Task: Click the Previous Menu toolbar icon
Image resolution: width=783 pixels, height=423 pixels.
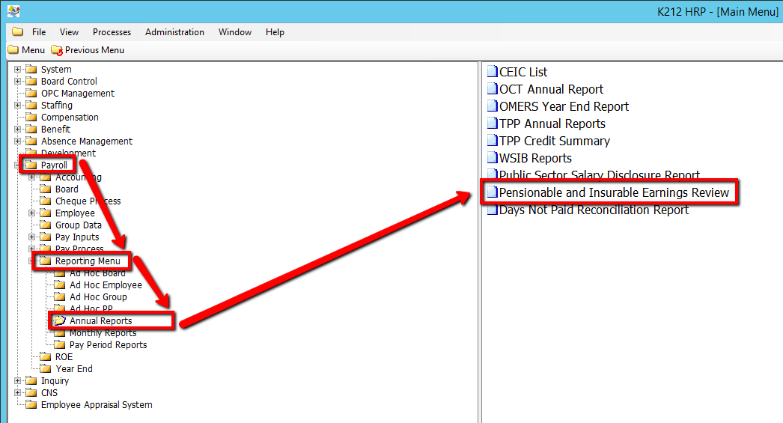Action: coord(57,50)
